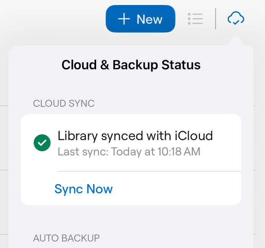Click the word New on the button
The width and height of the screenshot is (265, 248).
[149, 19]
